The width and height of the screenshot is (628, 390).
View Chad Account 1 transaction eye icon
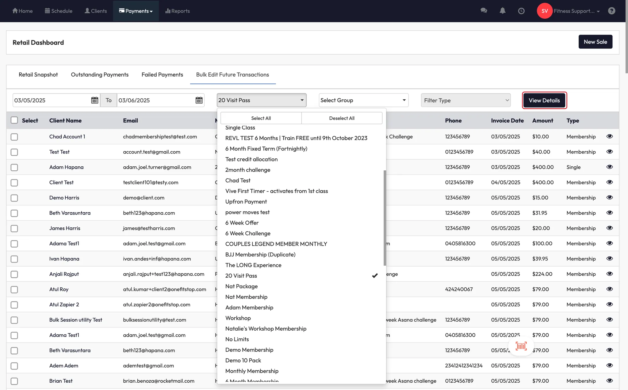pyautogui.click(x=609, y=136)
